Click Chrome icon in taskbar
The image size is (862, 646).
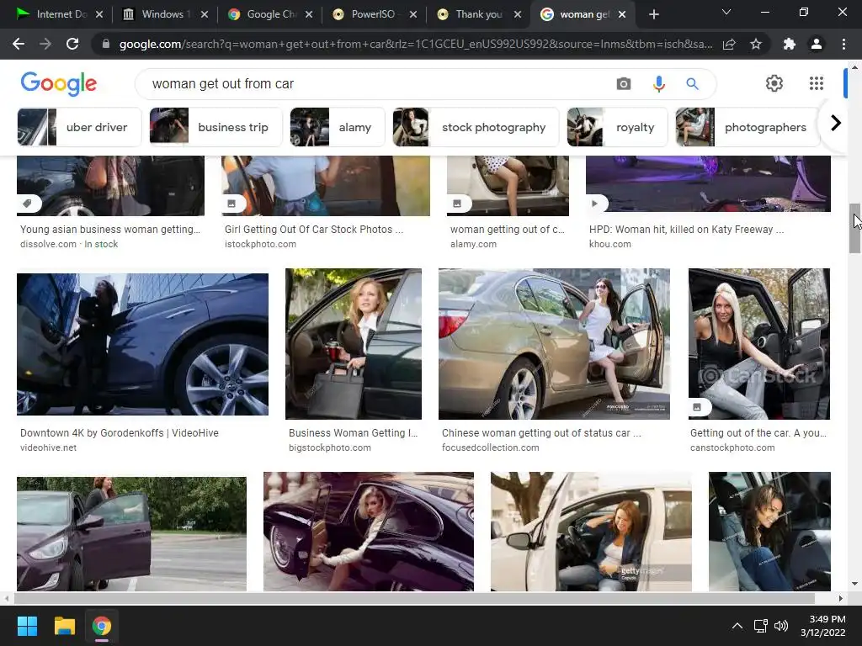point(101,626)
